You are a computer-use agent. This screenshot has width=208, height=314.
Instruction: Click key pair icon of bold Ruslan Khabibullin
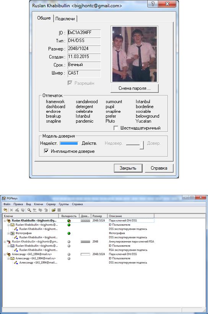tap(9, 221)
